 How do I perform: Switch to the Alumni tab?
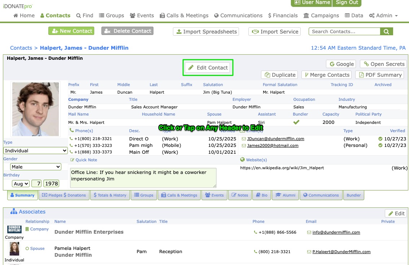point(286,195)
